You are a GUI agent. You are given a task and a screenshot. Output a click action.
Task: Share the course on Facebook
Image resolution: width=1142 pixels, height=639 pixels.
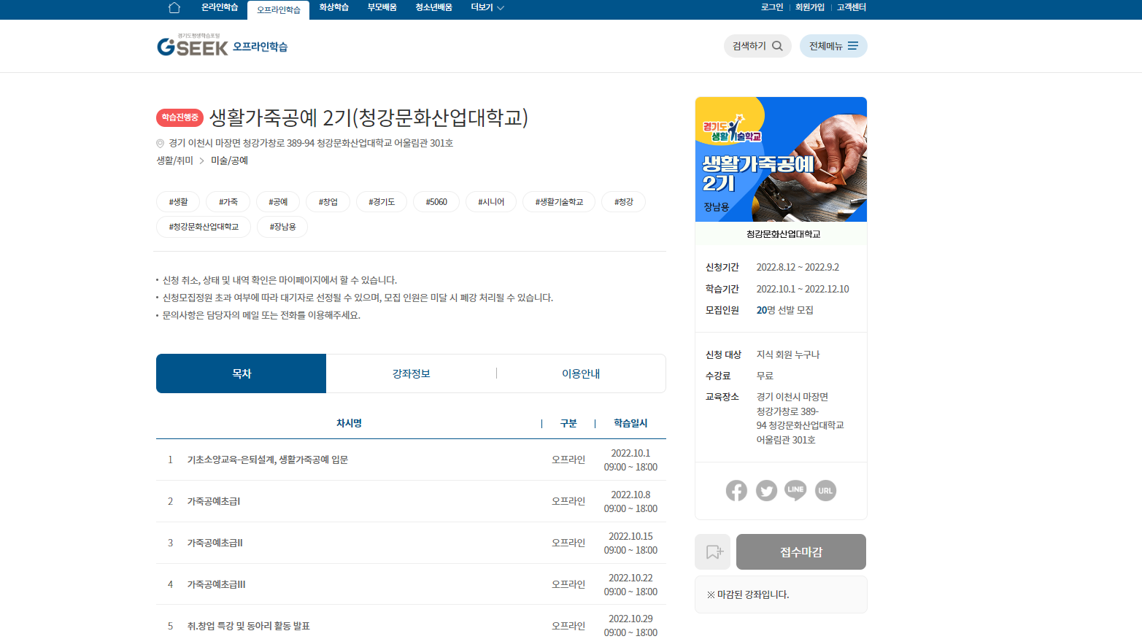click(x=736, y=491)
